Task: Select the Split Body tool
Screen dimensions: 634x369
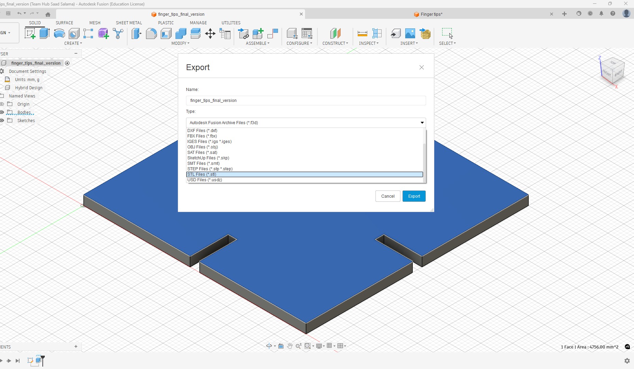Action: [x=195, y=34]
